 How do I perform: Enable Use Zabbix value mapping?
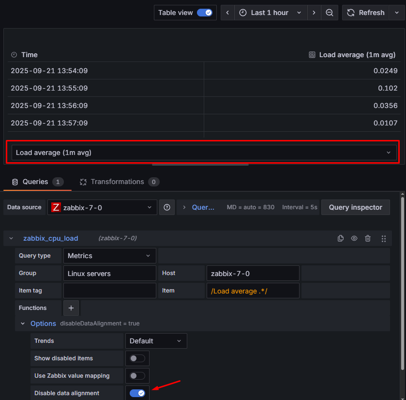point(137,376)
